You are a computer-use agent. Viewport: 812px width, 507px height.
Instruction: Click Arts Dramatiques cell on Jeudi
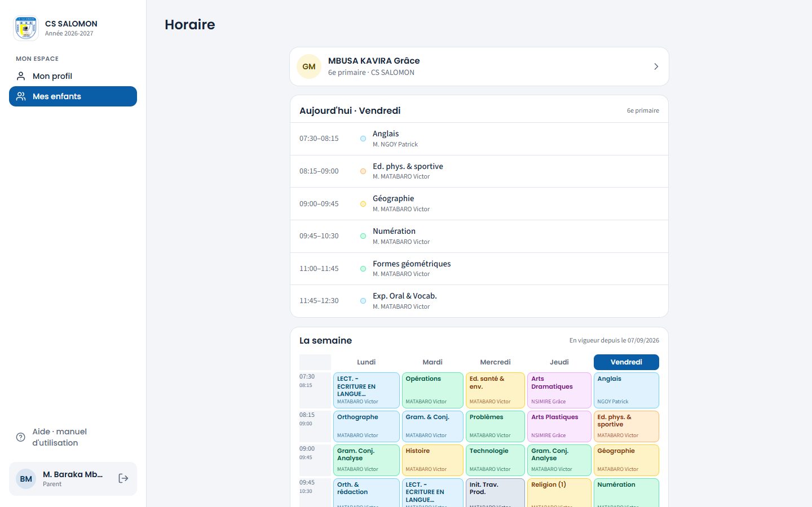559,390
